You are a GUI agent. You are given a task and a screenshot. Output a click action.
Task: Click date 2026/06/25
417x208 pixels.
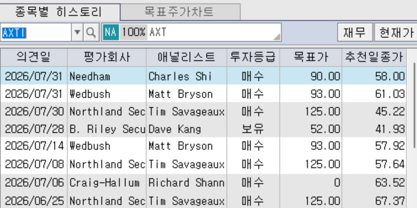pyautogui.click(x=34, y=201)
